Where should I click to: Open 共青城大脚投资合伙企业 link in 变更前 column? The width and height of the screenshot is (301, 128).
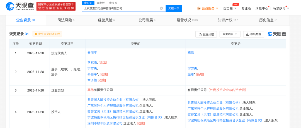click(115, 100)
